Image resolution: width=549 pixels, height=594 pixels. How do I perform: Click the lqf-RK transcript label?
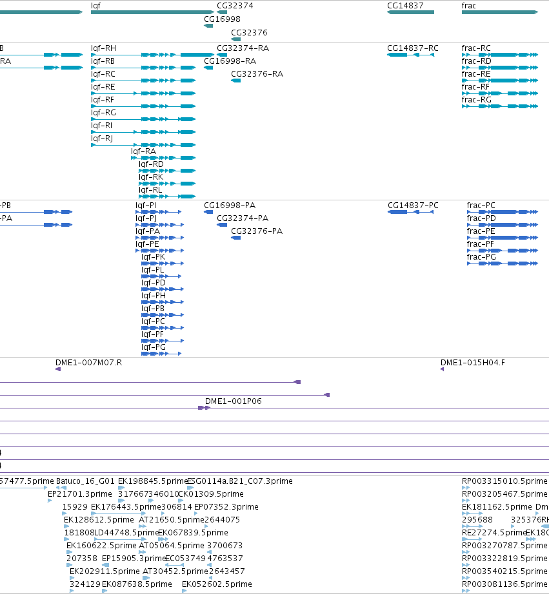[151, 177]
